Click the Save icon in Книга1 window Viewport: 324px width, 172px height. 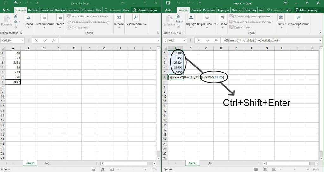pos(168,3)
